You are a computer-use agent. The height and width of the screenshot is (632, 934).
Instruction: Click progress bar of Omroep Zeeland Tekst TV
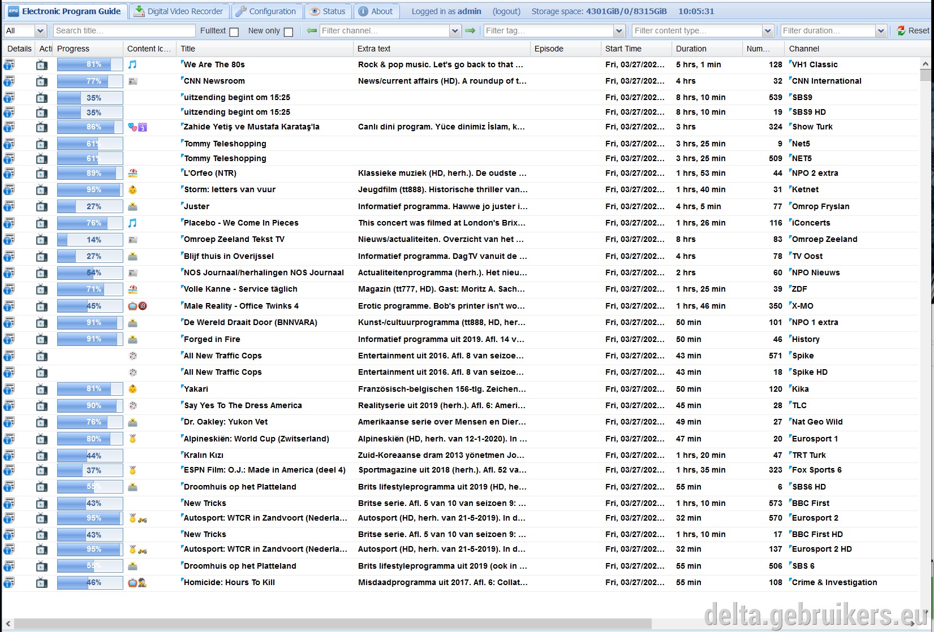(x=90, y=240)
